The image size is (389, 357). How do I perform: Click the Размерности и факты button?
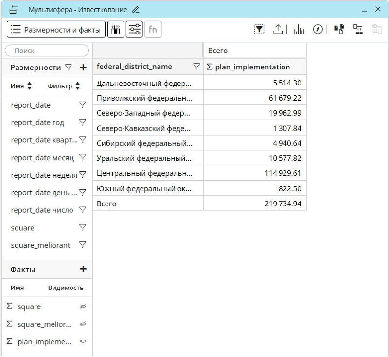tap(56, 30)
